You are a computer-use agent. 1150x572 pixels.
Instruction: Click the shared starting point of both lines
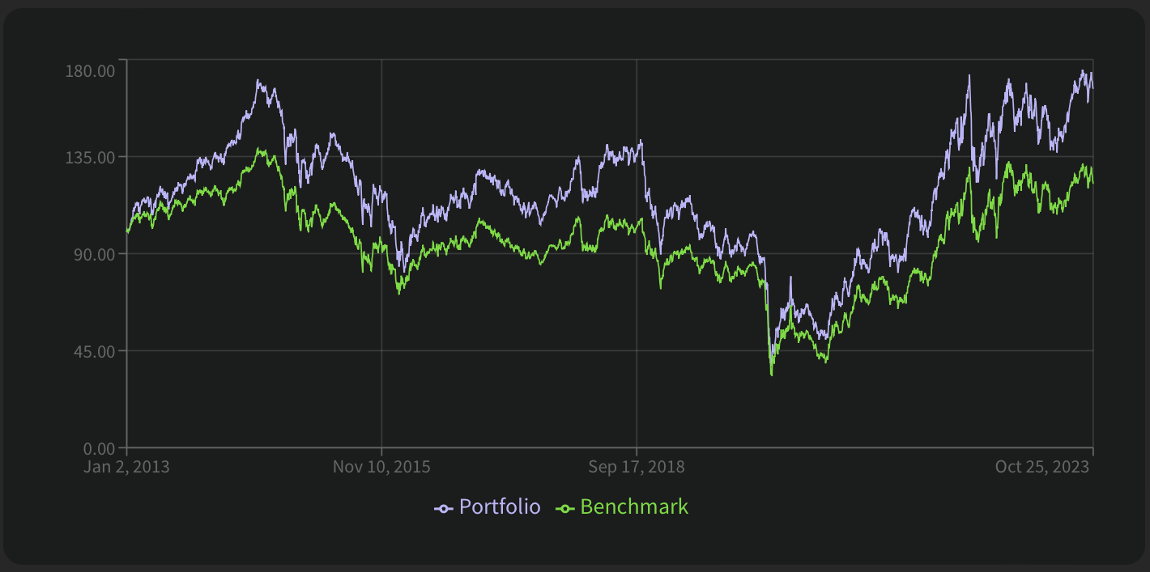[127, 232]
